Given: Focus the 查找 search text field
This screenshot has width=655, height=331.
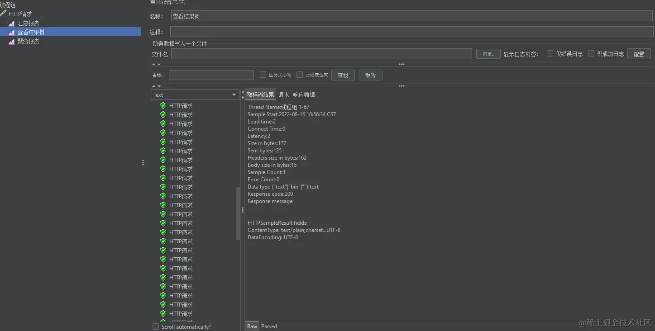Looking at the screenshot, I should (211, 75).
